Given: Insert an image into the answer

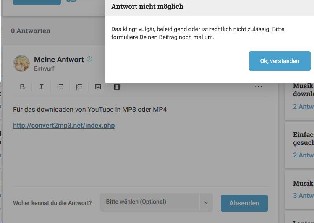Looking at the screenshot, I should tap(98, 87).
